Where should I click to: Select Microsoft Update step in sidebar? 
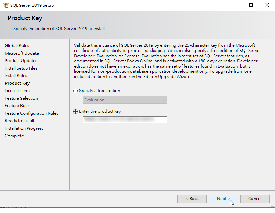coord(22,53)
